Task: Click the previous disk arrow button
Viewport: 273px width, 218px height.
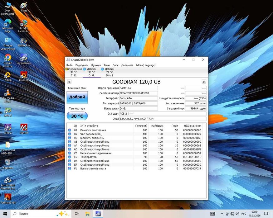Action: pyautogui.click(x=69, y=82)
